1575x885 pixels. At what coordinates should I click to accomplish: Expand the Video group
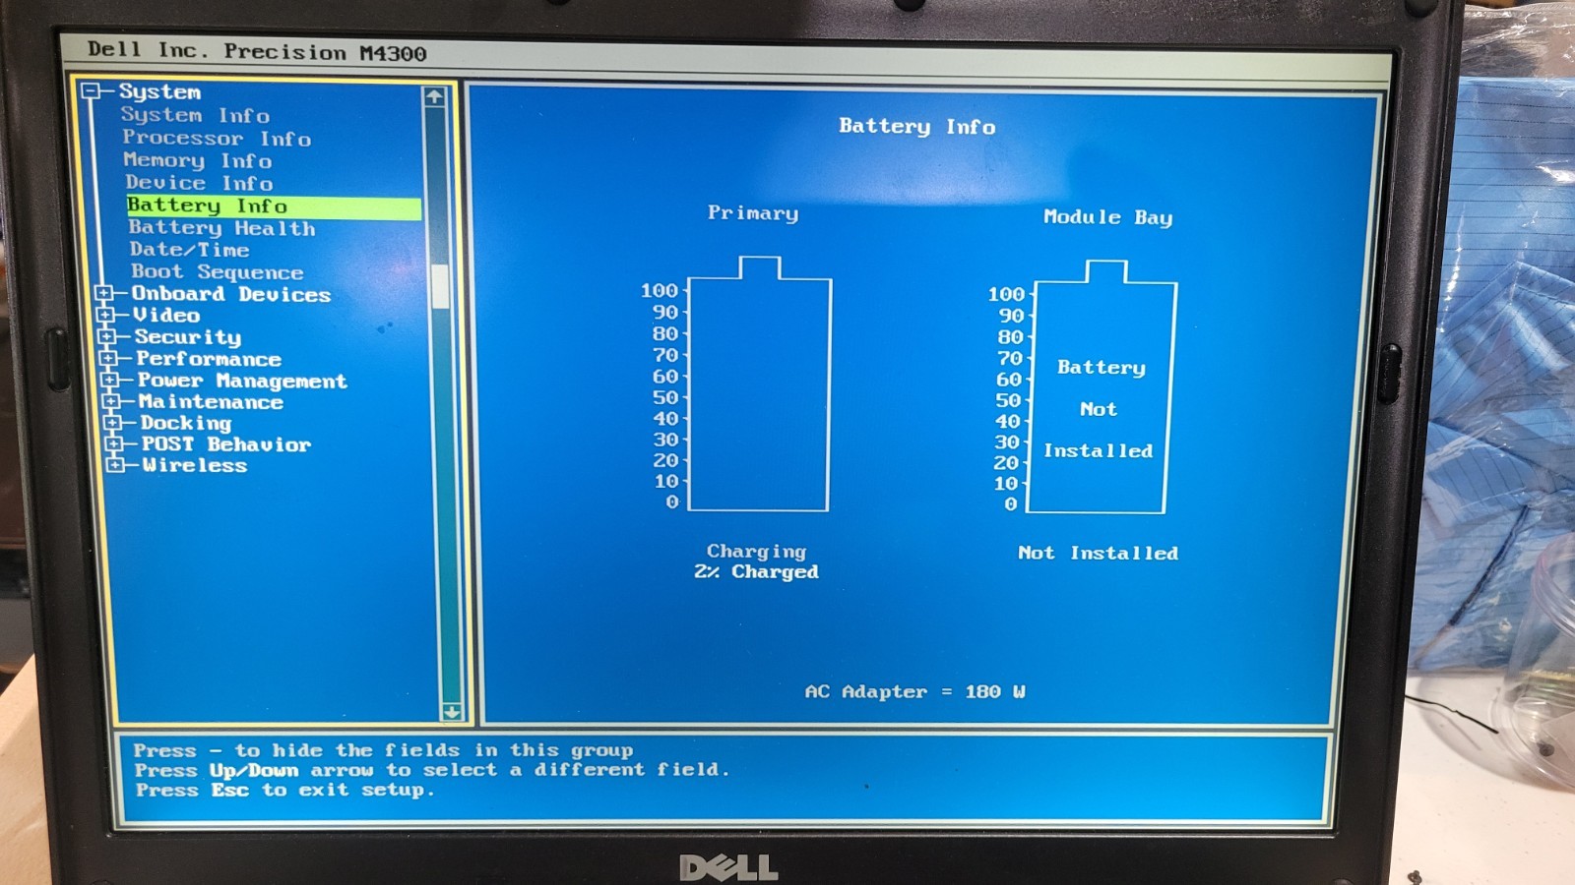tap(105, 315)
